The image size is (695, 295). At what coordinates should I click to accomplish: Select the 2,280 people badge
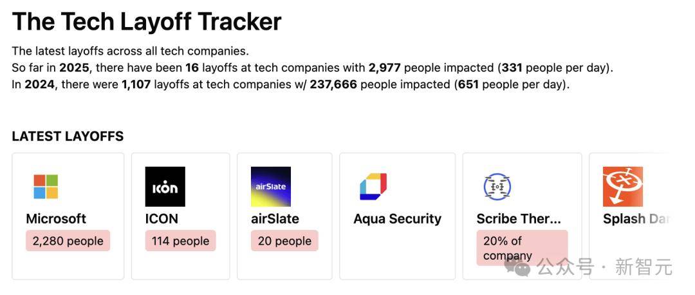pyautogui.click(x=68, y=241)
